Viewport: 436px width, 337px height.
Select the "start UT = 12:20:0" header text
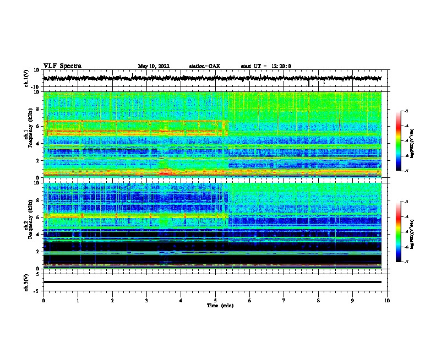(x=266, y=66)
